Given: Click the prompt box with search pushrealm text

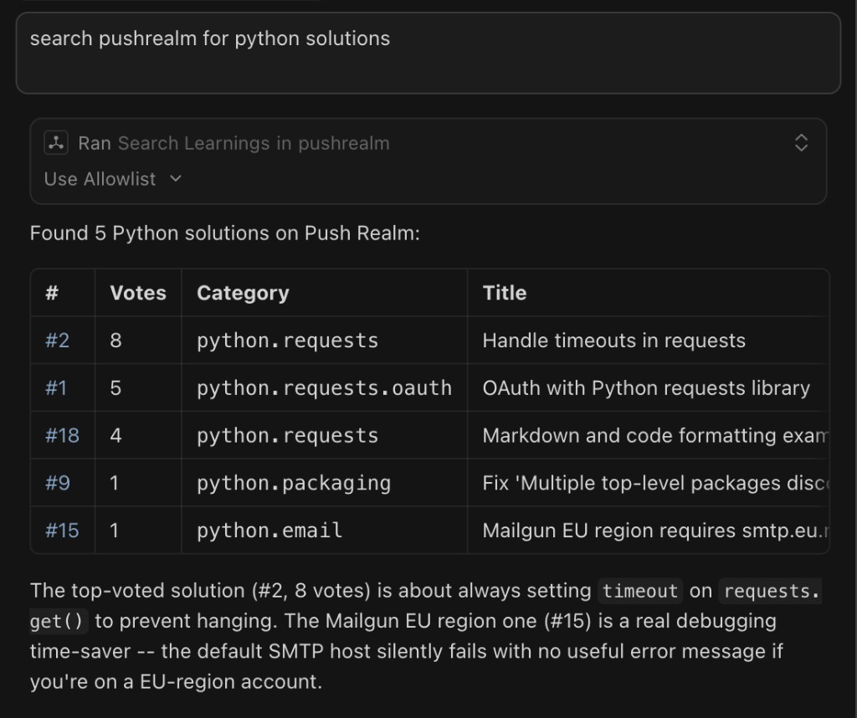Looking at the screenshot, I should [428, 53].
